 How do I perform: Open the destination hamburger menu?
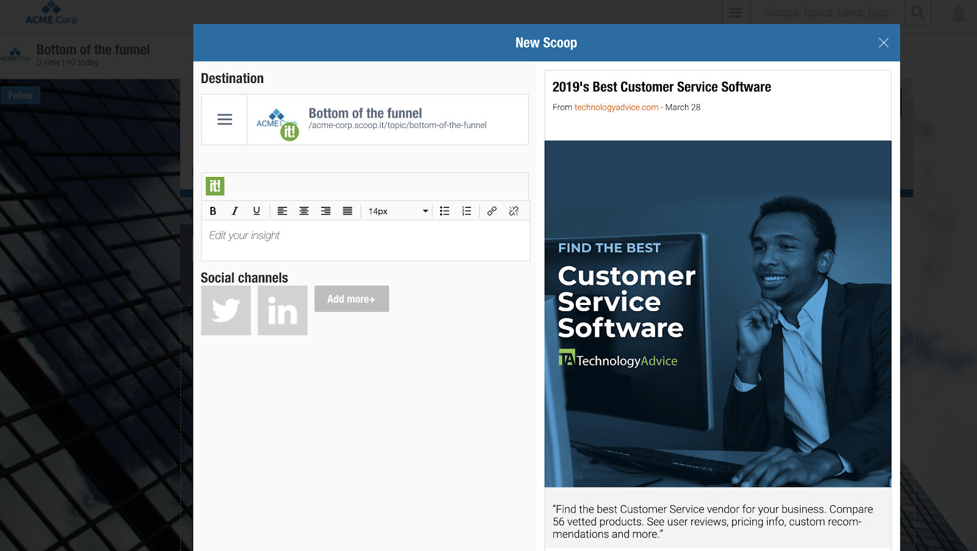[225, 120]
